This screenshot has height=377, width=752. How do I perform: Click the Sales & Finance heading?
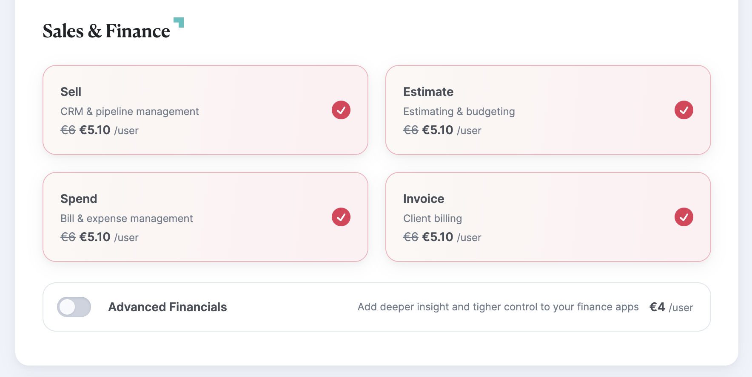pyautogui.click(x=106, y=31)
